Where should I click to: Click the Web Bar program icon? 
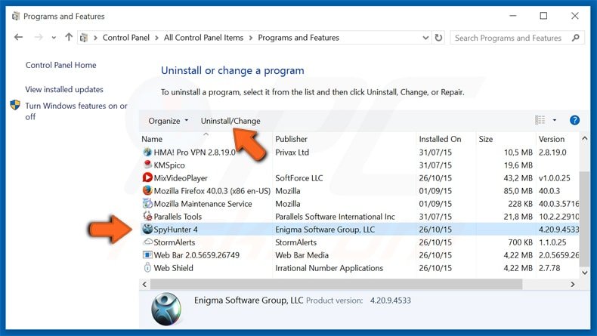point(147,254)
